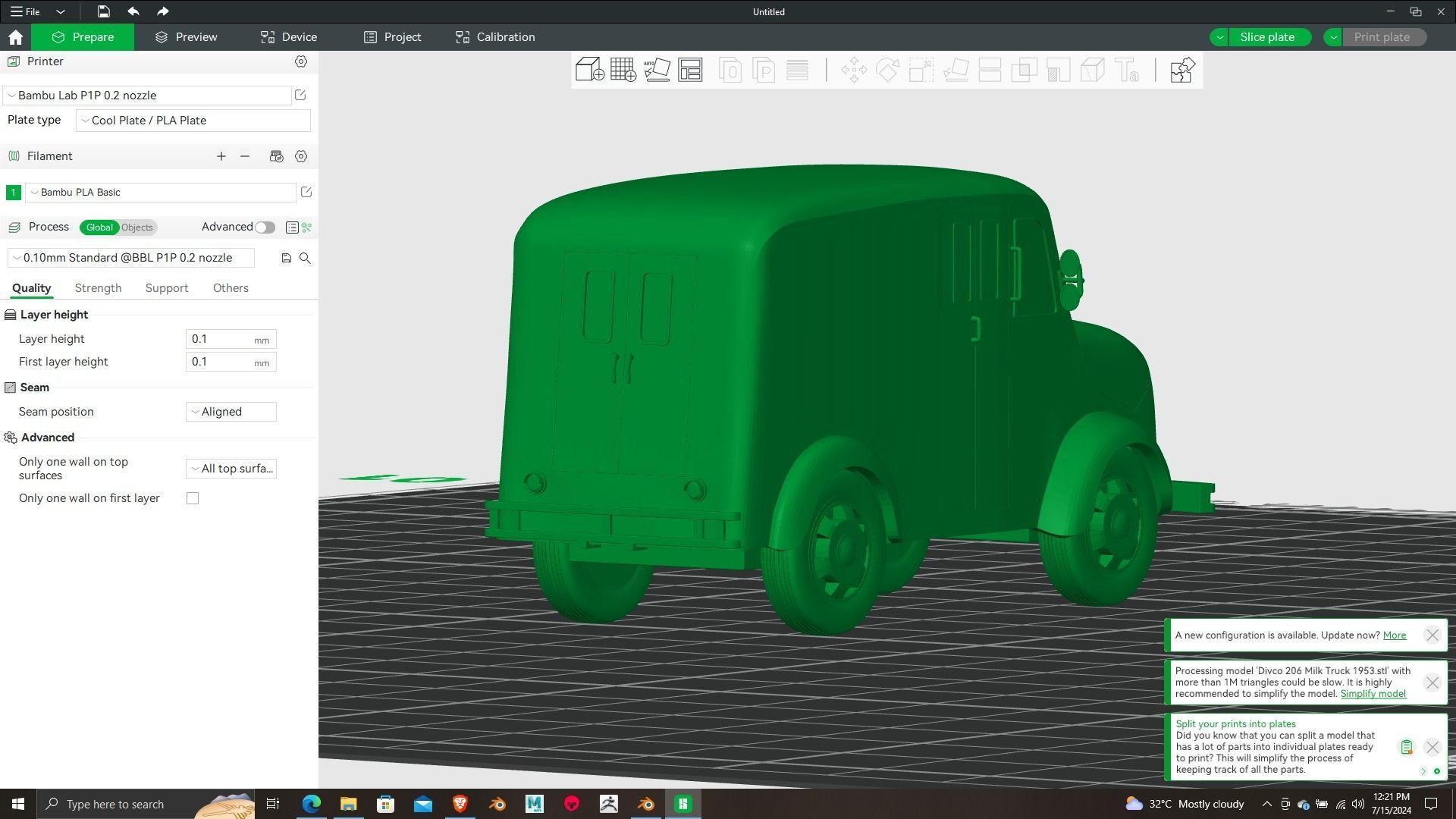This screenshot has width=1456, height=819.
Task: Click the Slice plate button
Action: (1270, 37)
